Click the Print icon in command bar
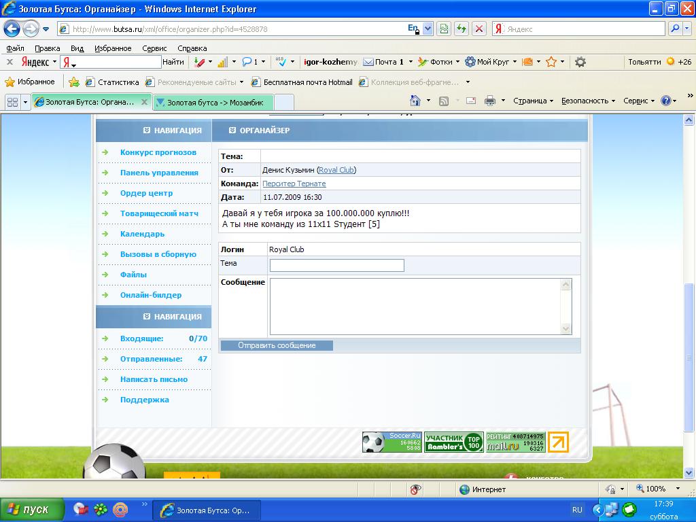The height and width of the screenshot is (522, 696). pos(489,101)
